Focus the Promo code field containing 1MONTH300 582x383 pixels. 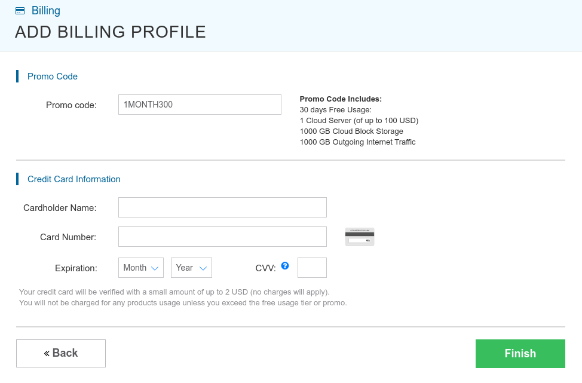coord(200,105)
